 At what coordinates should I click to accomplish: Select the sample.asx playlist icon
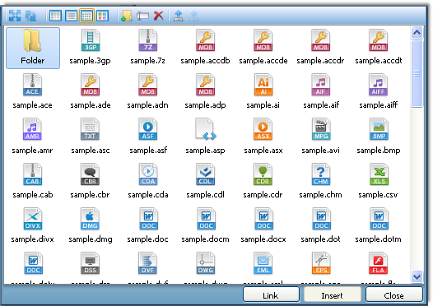point(263,129)
